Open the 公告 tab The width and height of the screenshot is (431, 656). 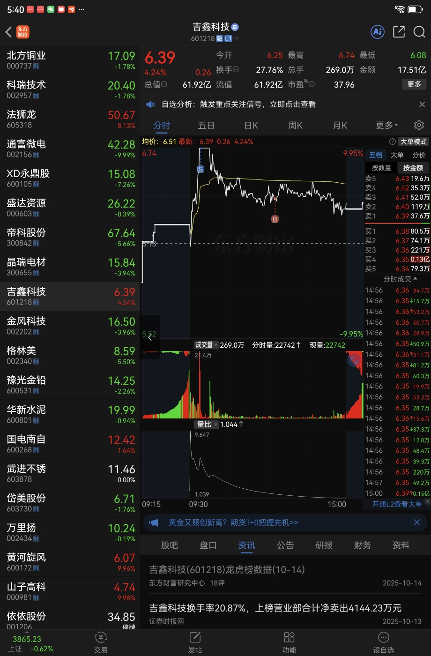click(x=285, y=545)
